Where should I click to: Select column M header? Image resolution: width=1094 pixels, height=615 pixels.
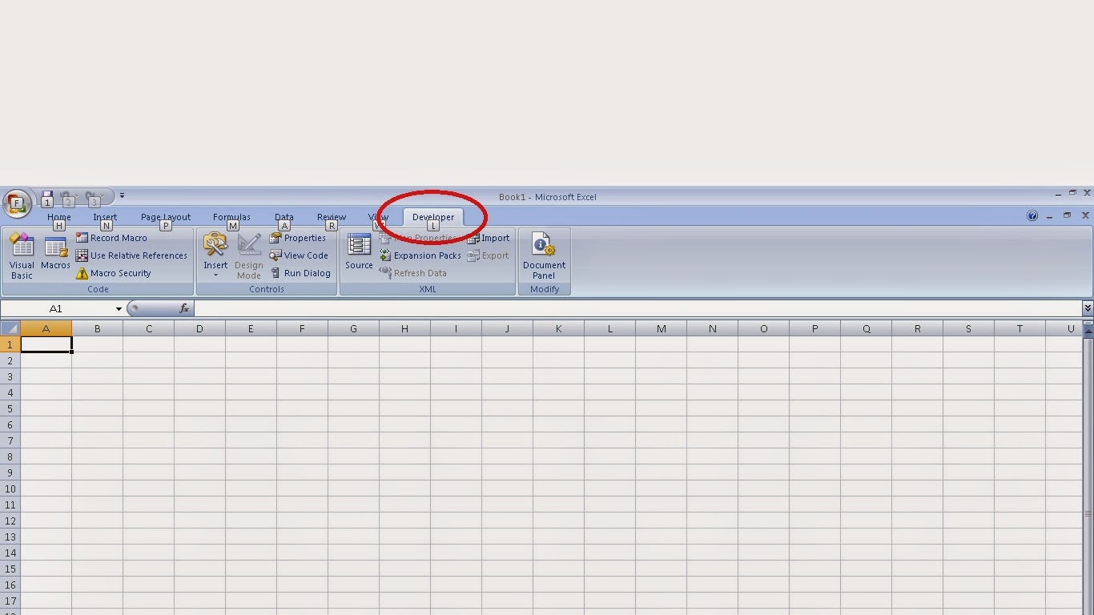pyautogui.click(x=661, y=328)
